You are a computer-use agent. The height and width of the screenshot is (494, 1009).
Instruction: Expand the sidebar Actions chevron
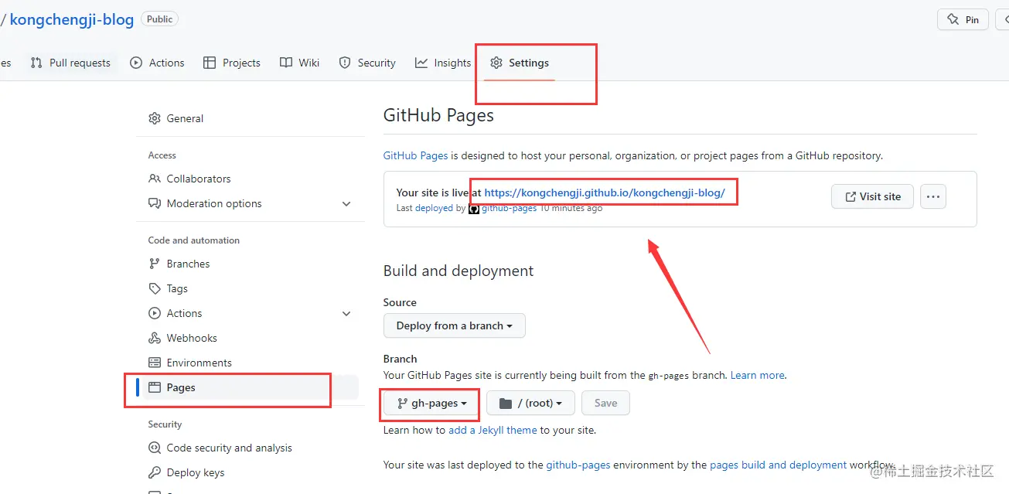coord(346,313)
